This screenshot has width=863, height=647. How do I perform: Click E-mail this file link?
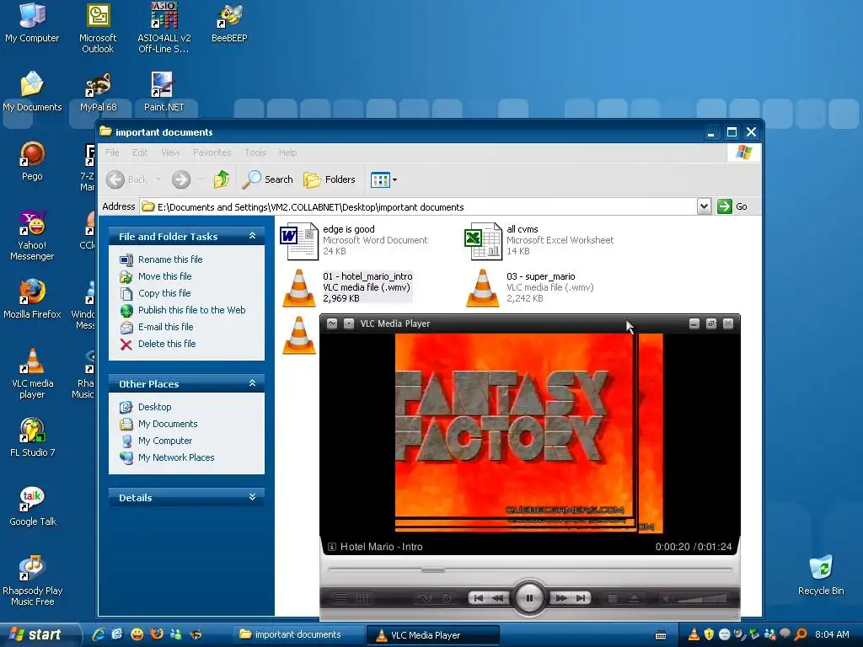[x=165, y=327]
